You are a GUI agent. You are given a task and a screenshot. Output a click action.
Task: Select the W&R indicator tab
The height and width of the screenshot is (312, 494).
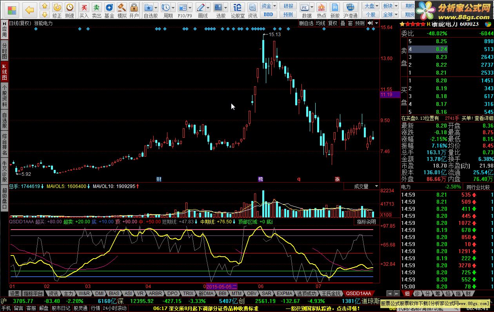[84, 293]
